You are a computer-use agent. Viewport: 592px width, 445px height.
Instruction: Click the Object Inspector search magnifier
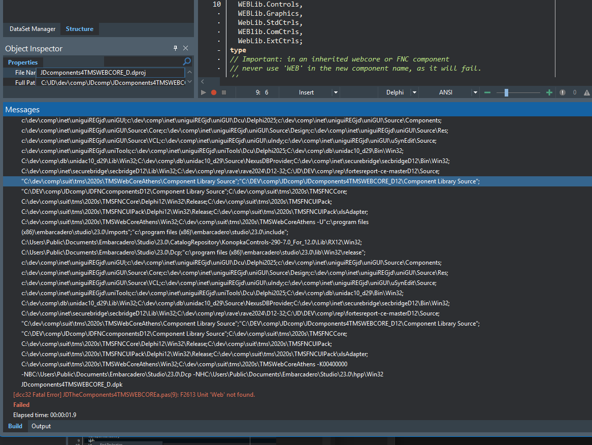pyautogui.click(x=187, y=61)
